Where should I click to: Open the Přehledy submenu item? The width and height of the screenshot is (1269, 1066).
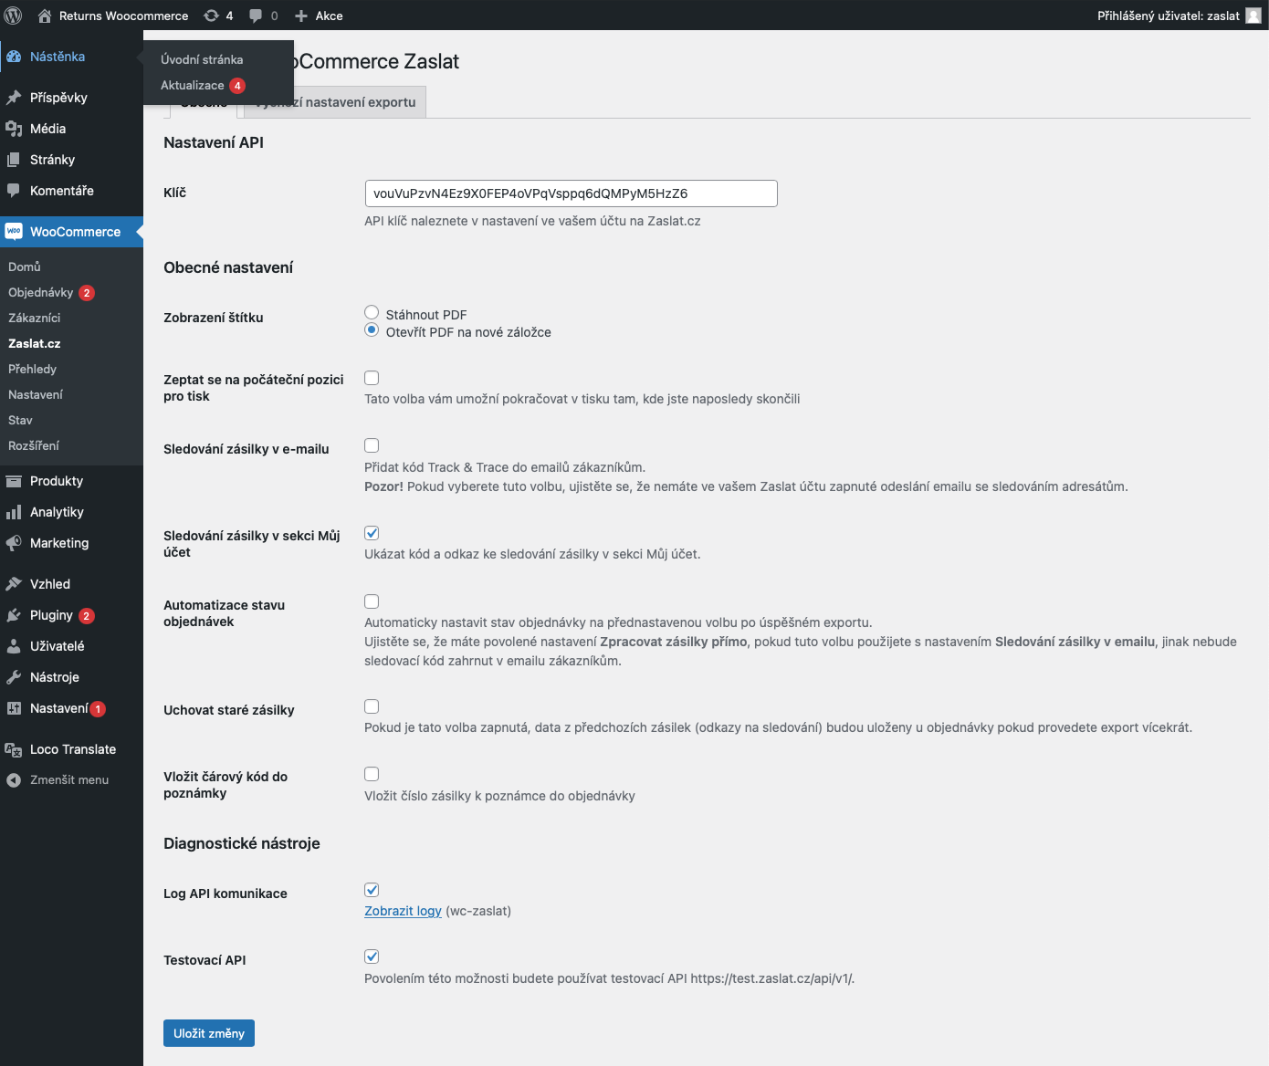click(33, 370)
